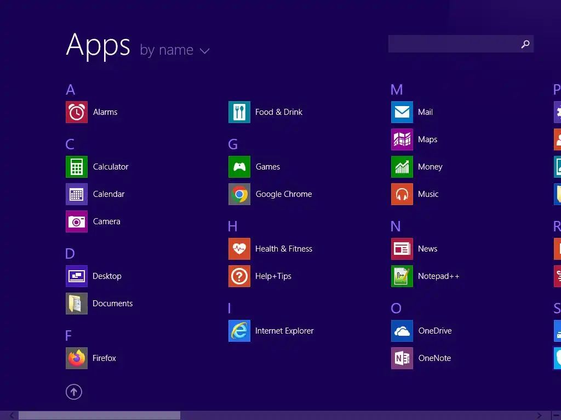Screen dimensions: 561x420
Task: Open the Money chart icon
Action: coord(402,167)
